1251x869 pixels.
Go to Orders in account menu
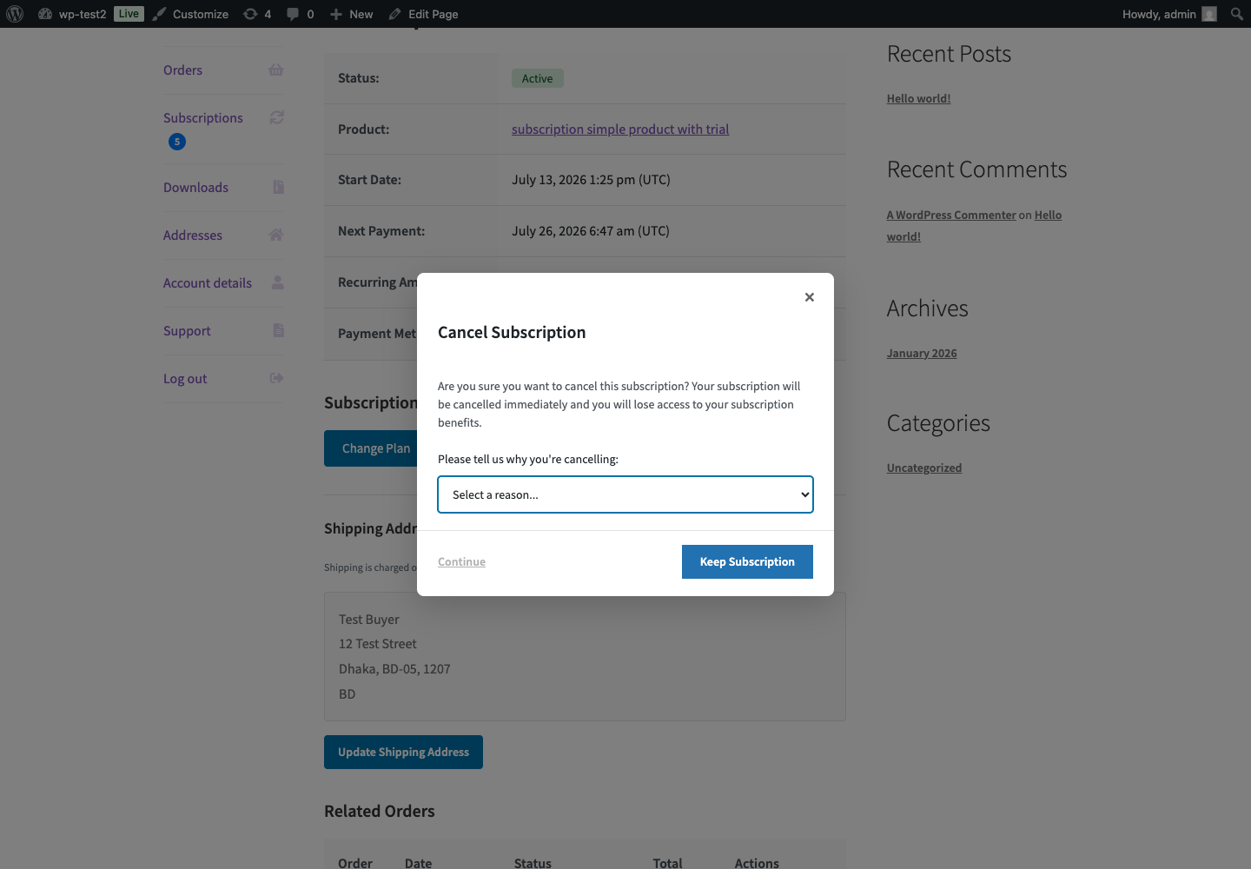(182, 70)
